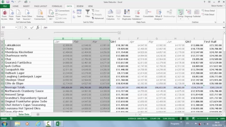Switch to the FORMULAS tab

57,6
